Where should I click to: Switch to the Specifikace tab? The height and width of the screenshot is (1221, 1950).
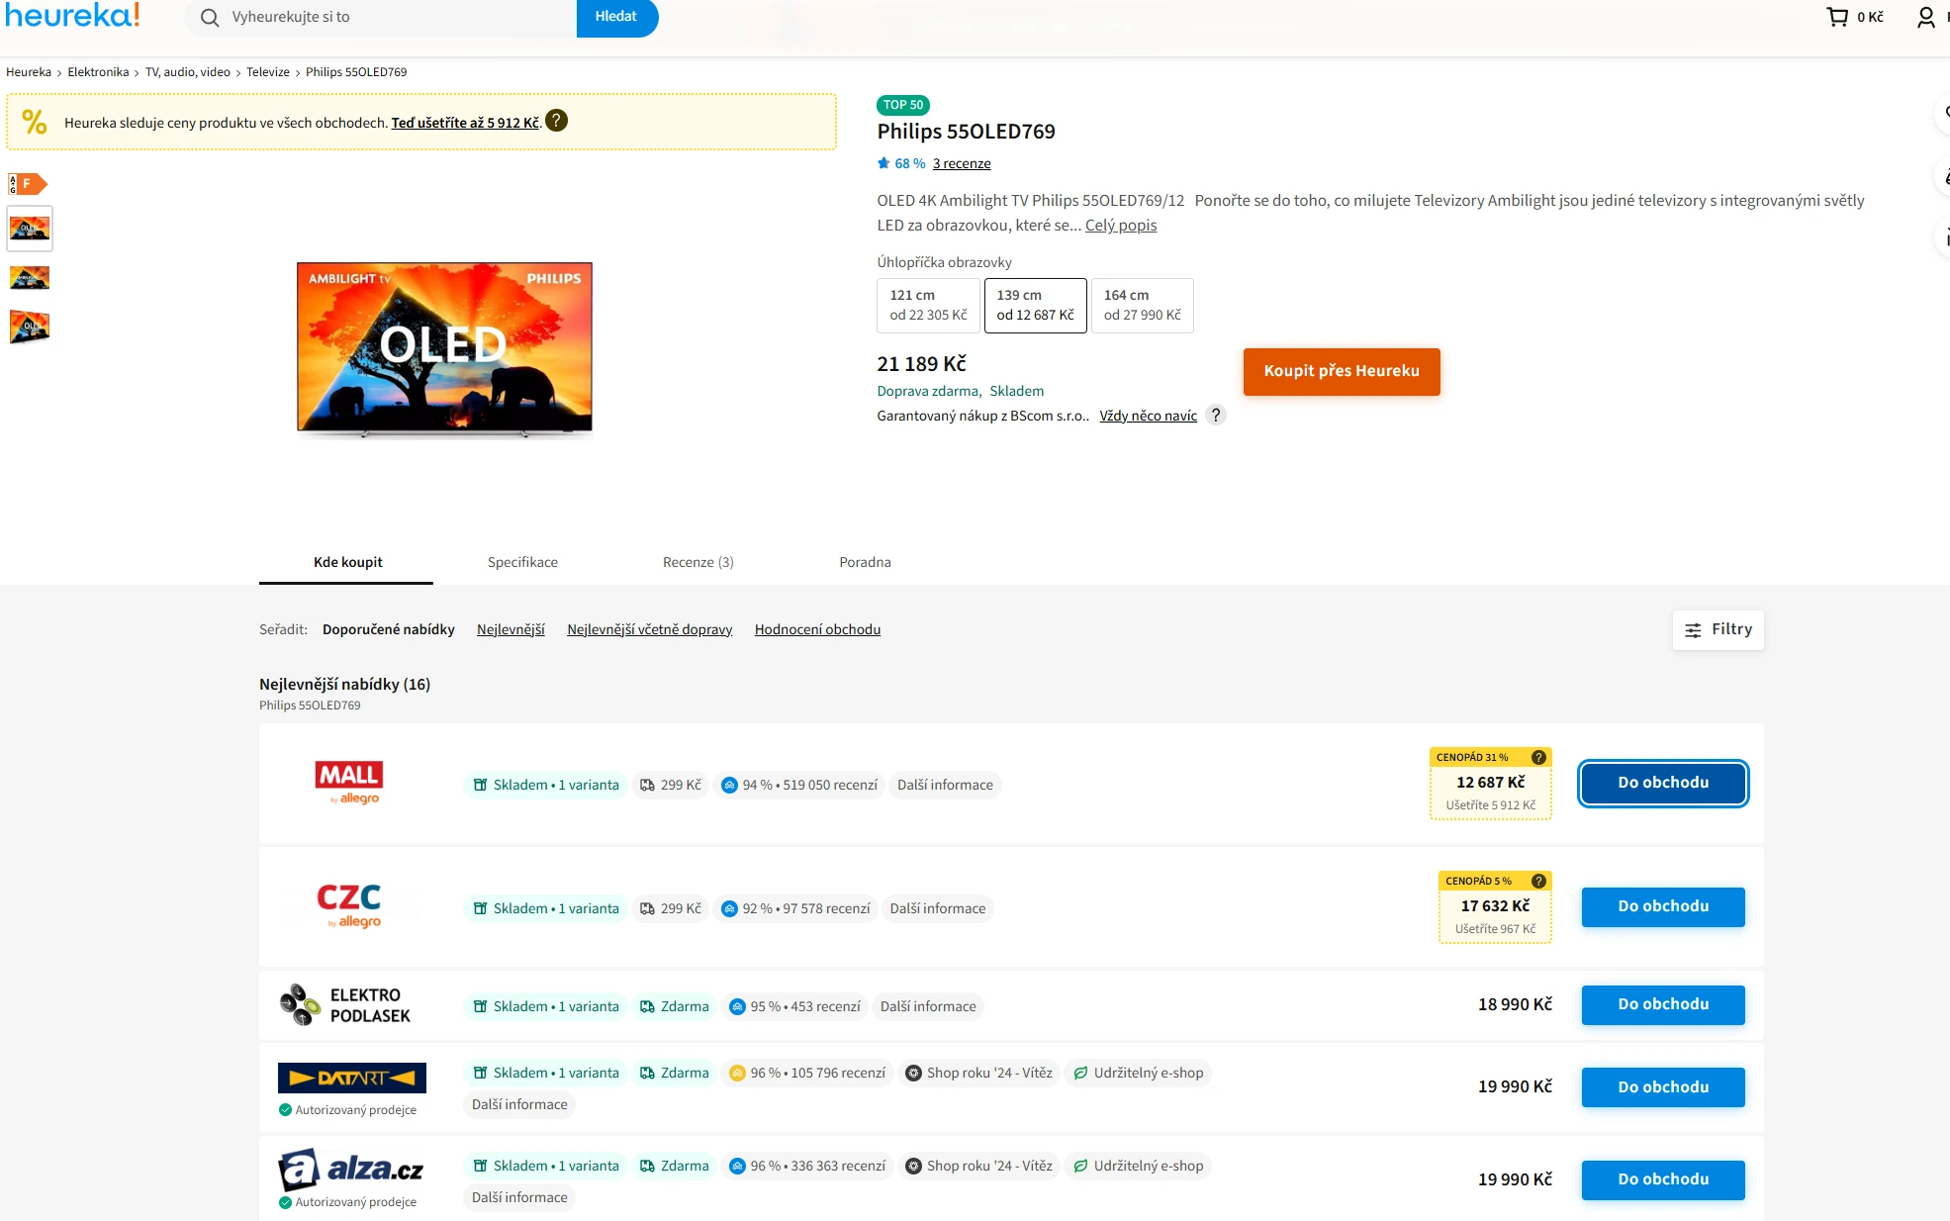click(x=522, y=562)
